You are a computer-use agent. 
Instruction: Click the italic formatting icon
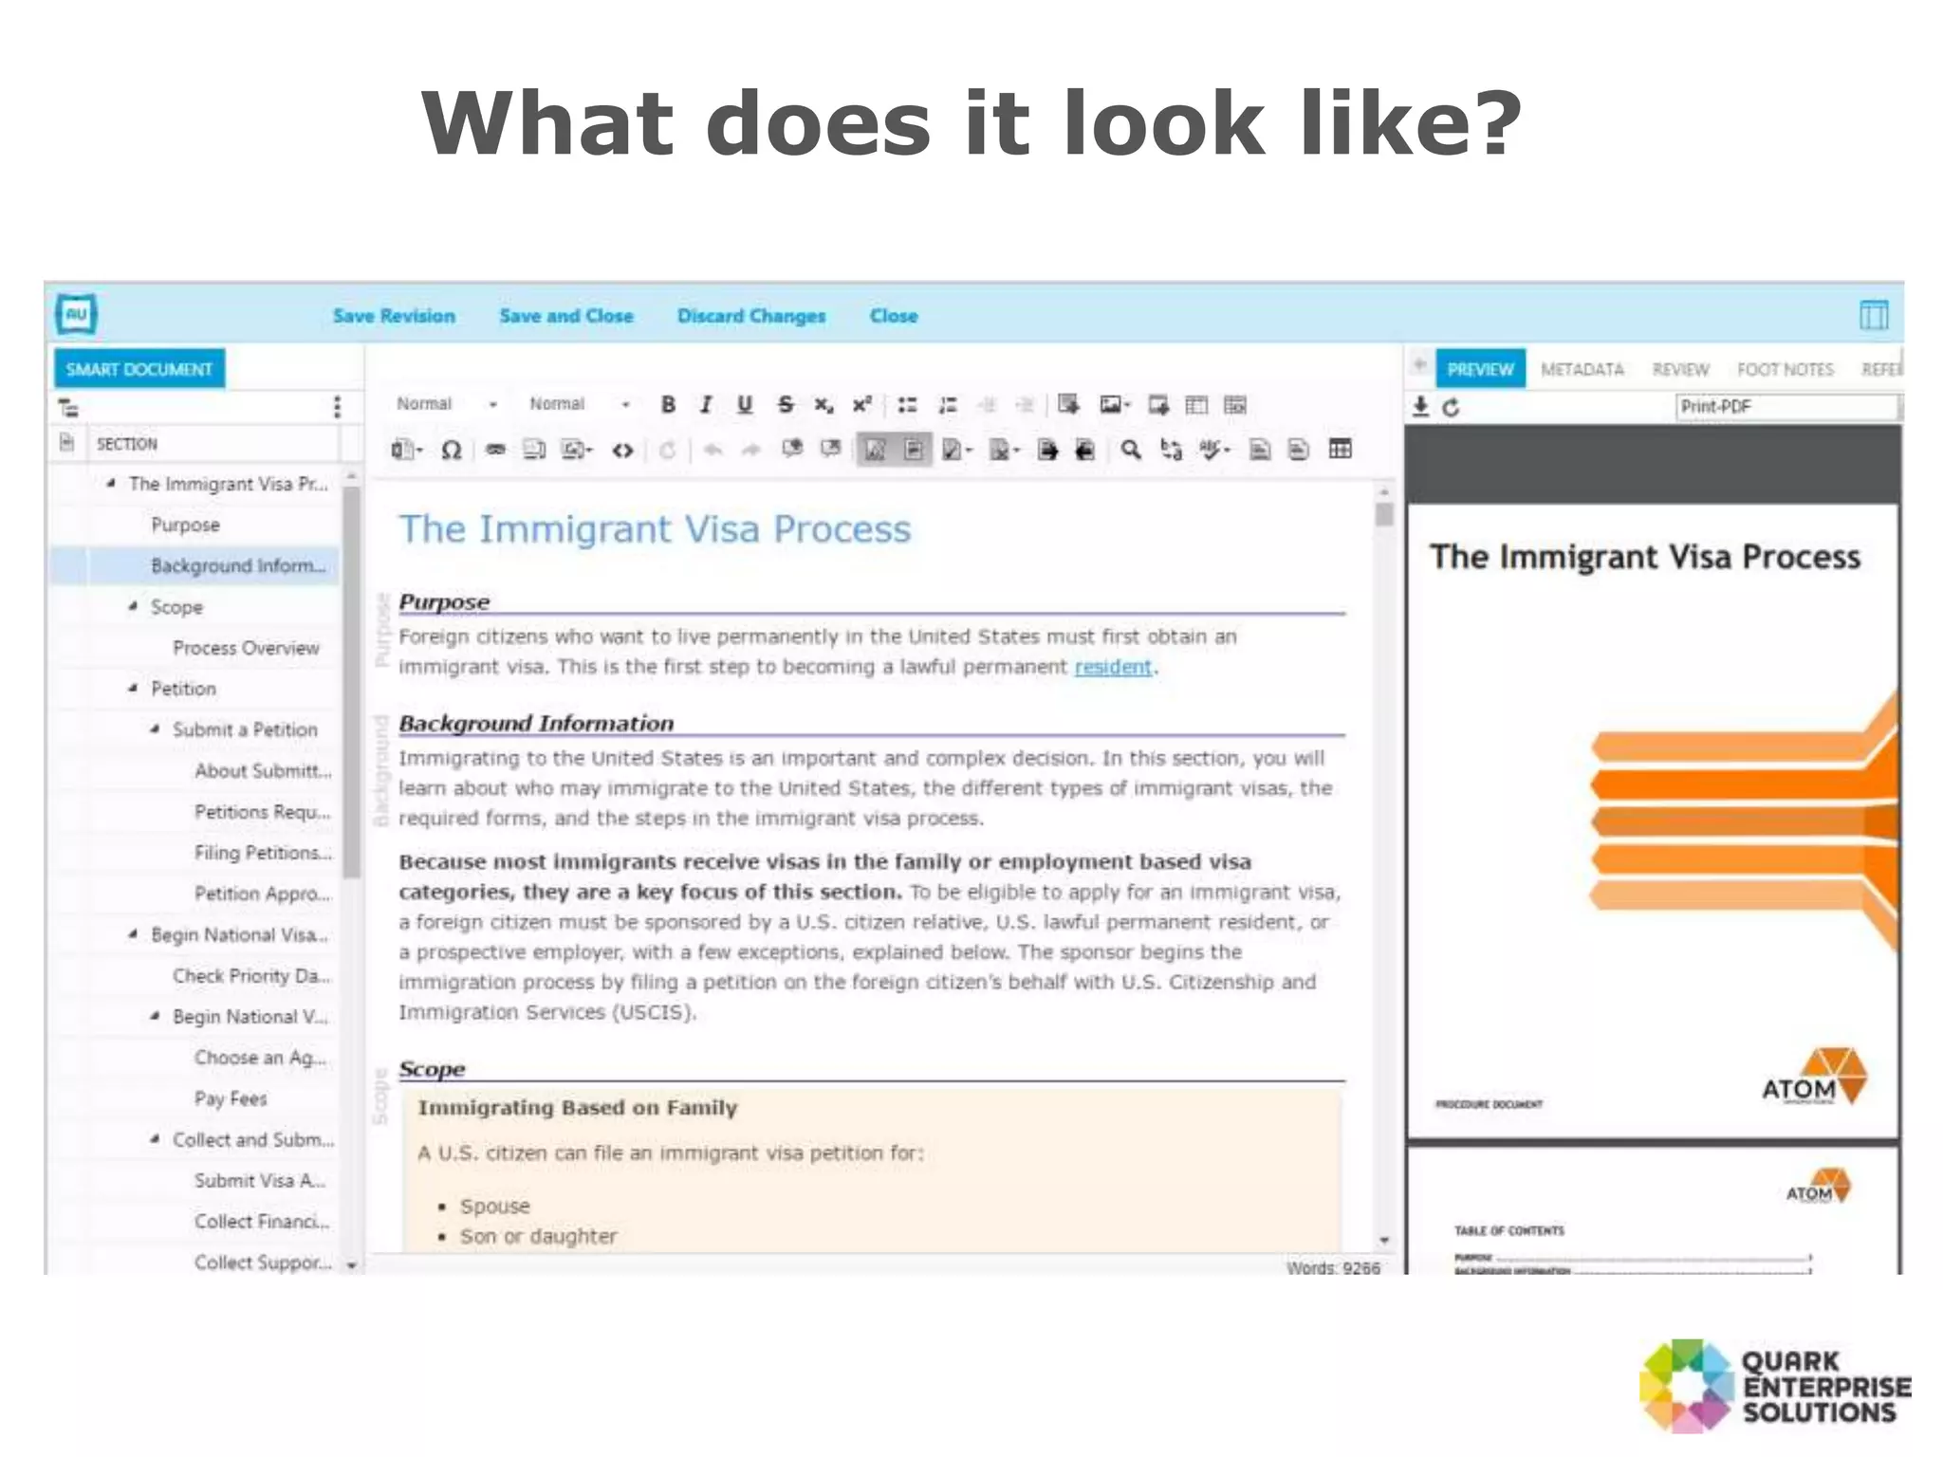706,405
